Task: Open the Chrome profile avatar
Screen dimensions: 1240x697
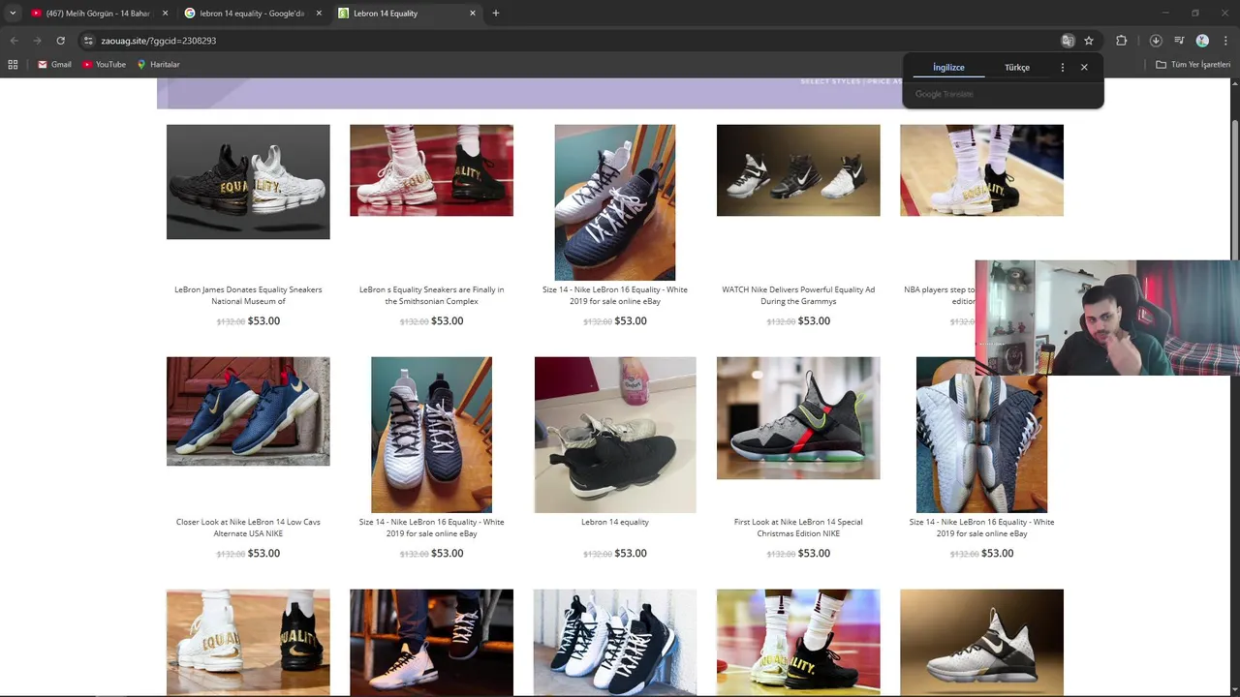Action: [1202, 41]
